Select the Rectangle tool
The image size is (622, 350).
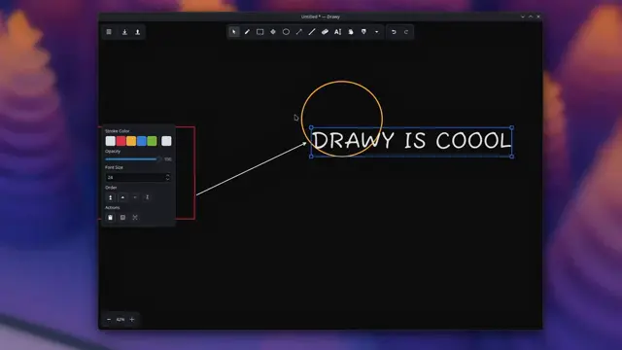(x=259, y=32)
